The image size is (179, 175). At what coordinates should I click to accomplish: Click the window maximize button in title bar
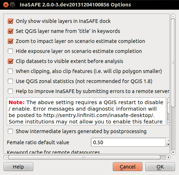pos(12,5)
